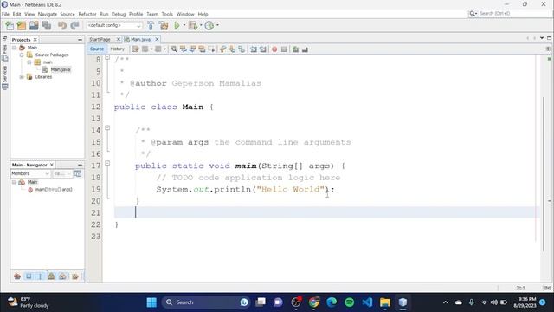
Task: Click the Find Selection magnifier icon
Action: pyautogui.click(x=174, y=49)
